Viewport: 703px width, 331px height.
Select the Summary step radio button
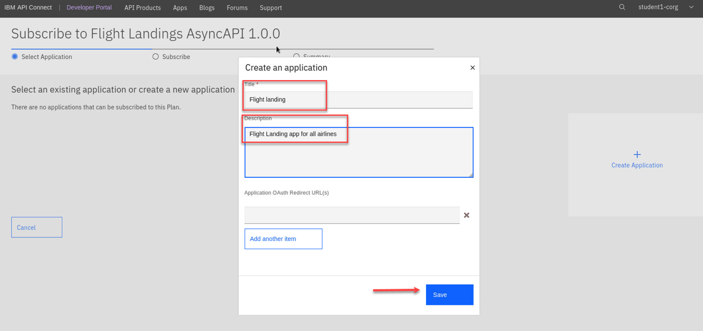[296, 57]
